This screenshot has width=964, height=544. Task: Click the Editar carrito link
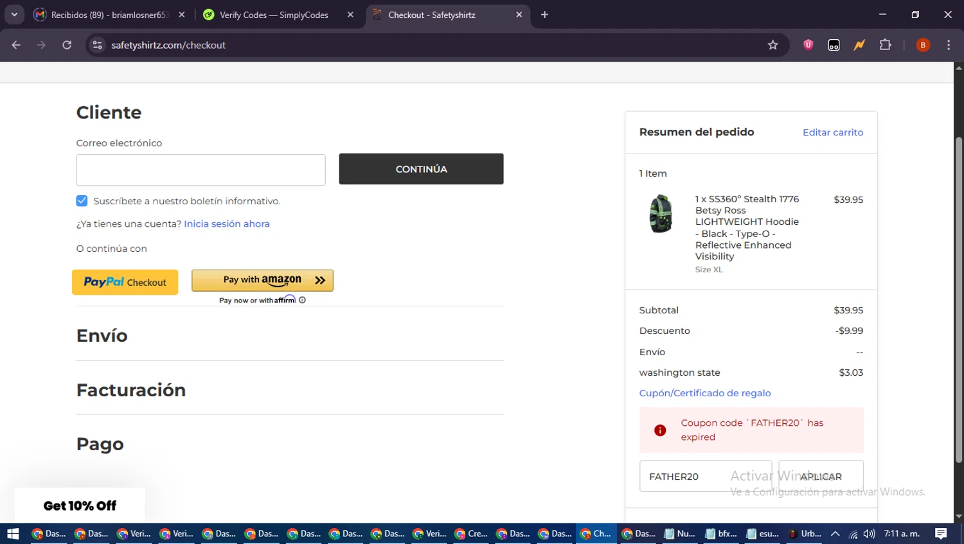tap(833, 132)
